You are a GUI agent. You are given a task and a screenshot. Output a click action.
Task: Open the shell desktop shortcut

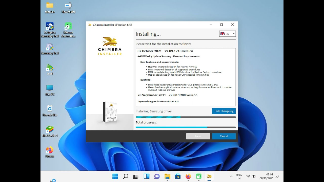click(50, 70)
